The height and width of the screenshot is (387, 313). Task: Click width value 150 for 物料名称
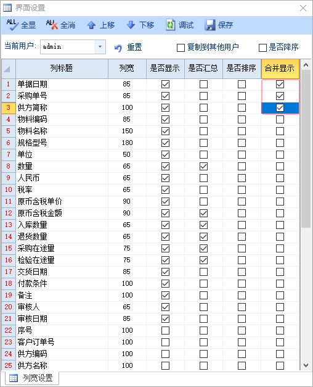pos(127,131)
